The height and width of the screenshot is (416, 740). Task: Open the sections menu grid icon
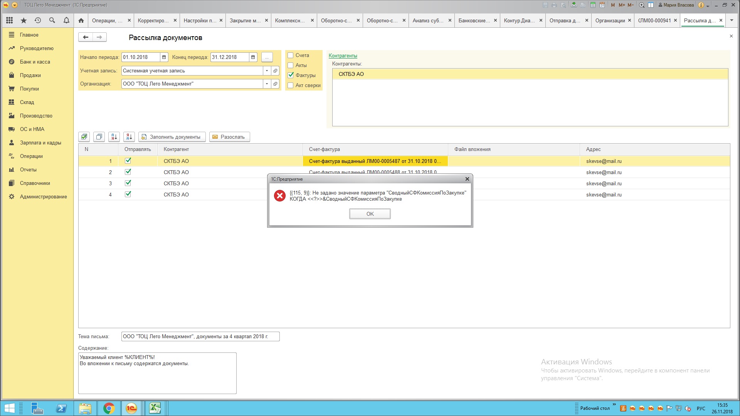(x=10, y=20)
